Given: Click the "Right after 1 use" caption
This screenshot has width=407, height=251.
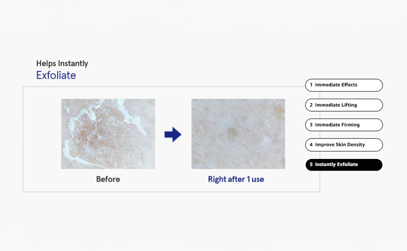Looking at the screenshot, I should click(236, 179).
